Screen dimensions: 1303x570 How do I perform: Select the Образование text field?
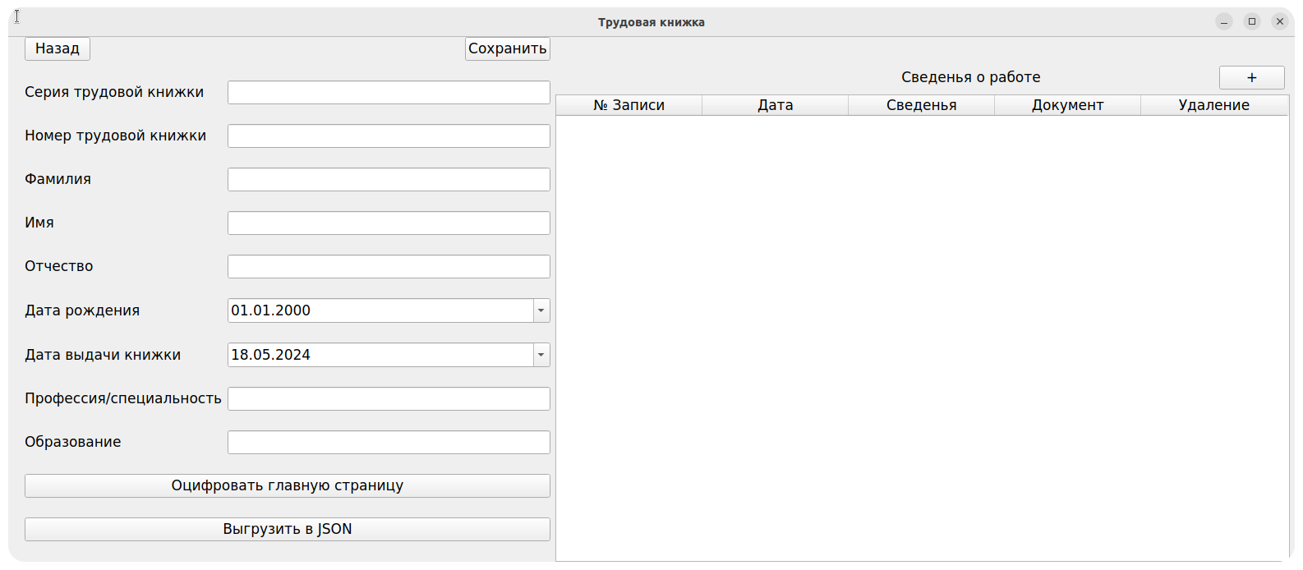[389, 442]
